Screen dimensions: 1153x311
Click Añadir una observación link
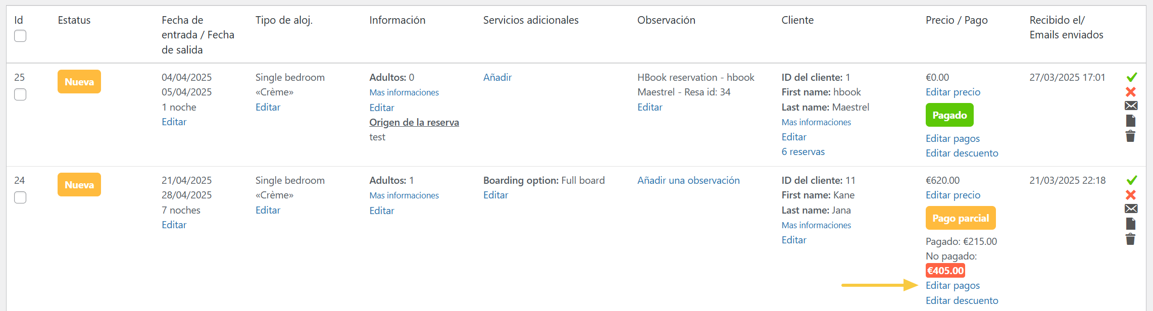(688, 180)
